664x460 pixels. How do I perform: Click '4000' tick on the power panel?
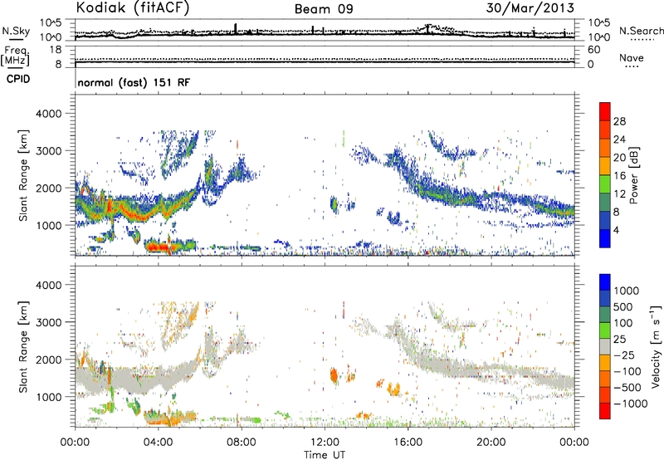[48, 114]
